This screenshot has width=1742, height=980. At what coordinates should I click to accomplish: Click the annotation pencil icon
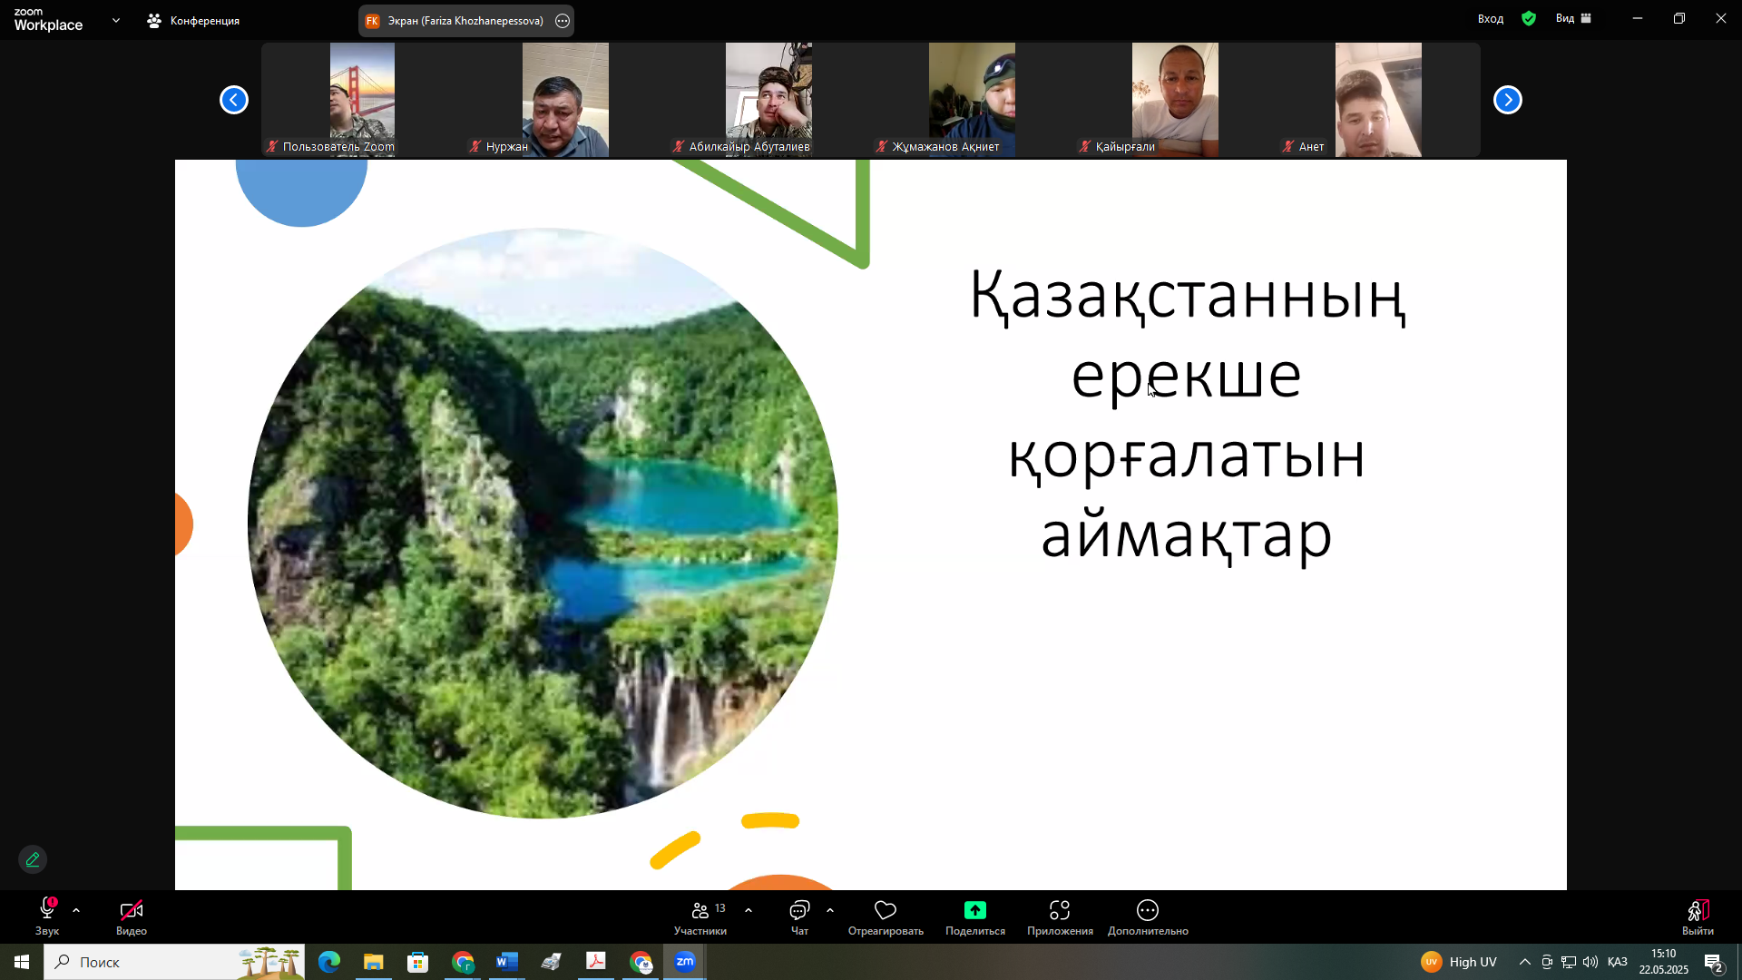pos(34,859)
